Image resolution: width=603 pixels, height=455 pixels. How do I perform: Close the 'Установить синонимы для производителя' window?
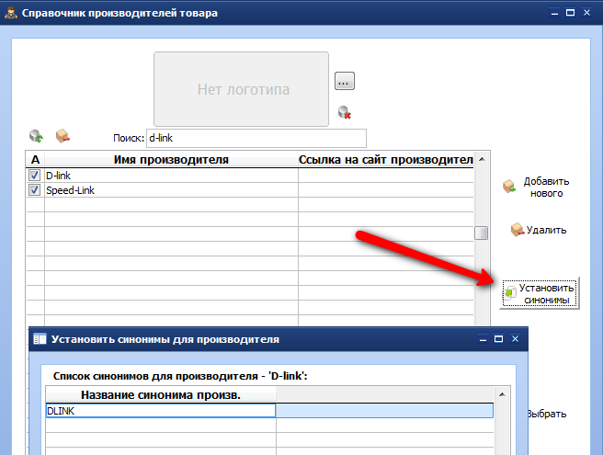click(x=515, y=339)
